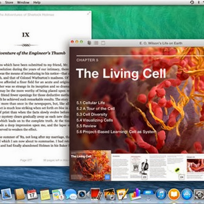204x204 pixels.
Task: Launch Maps from the dock
Action: click(58, 195)
